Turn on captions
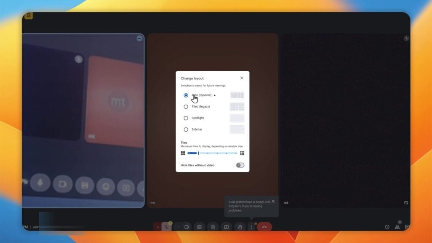 pyautogui.click(x=199, y=227)
